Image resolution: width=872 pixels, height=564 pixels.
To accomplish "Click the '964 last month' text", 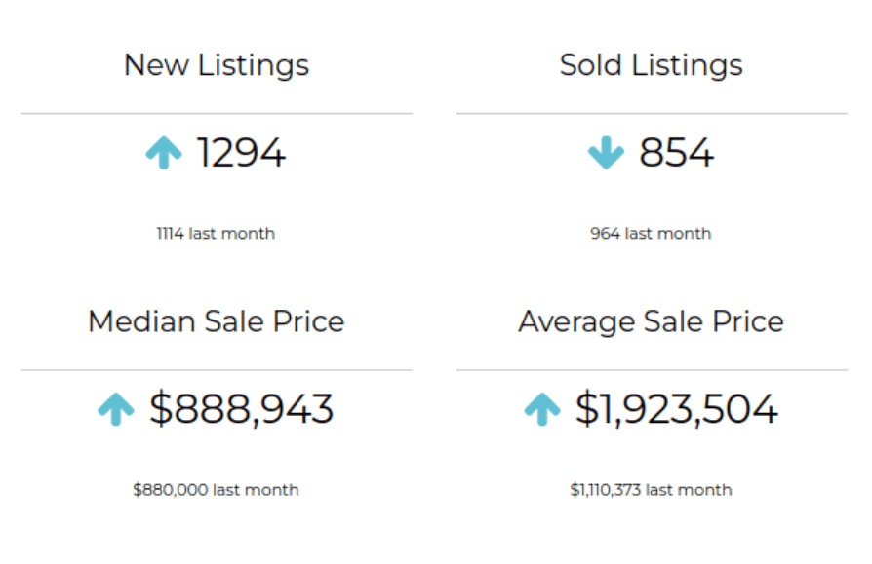I will pos(651,234).
